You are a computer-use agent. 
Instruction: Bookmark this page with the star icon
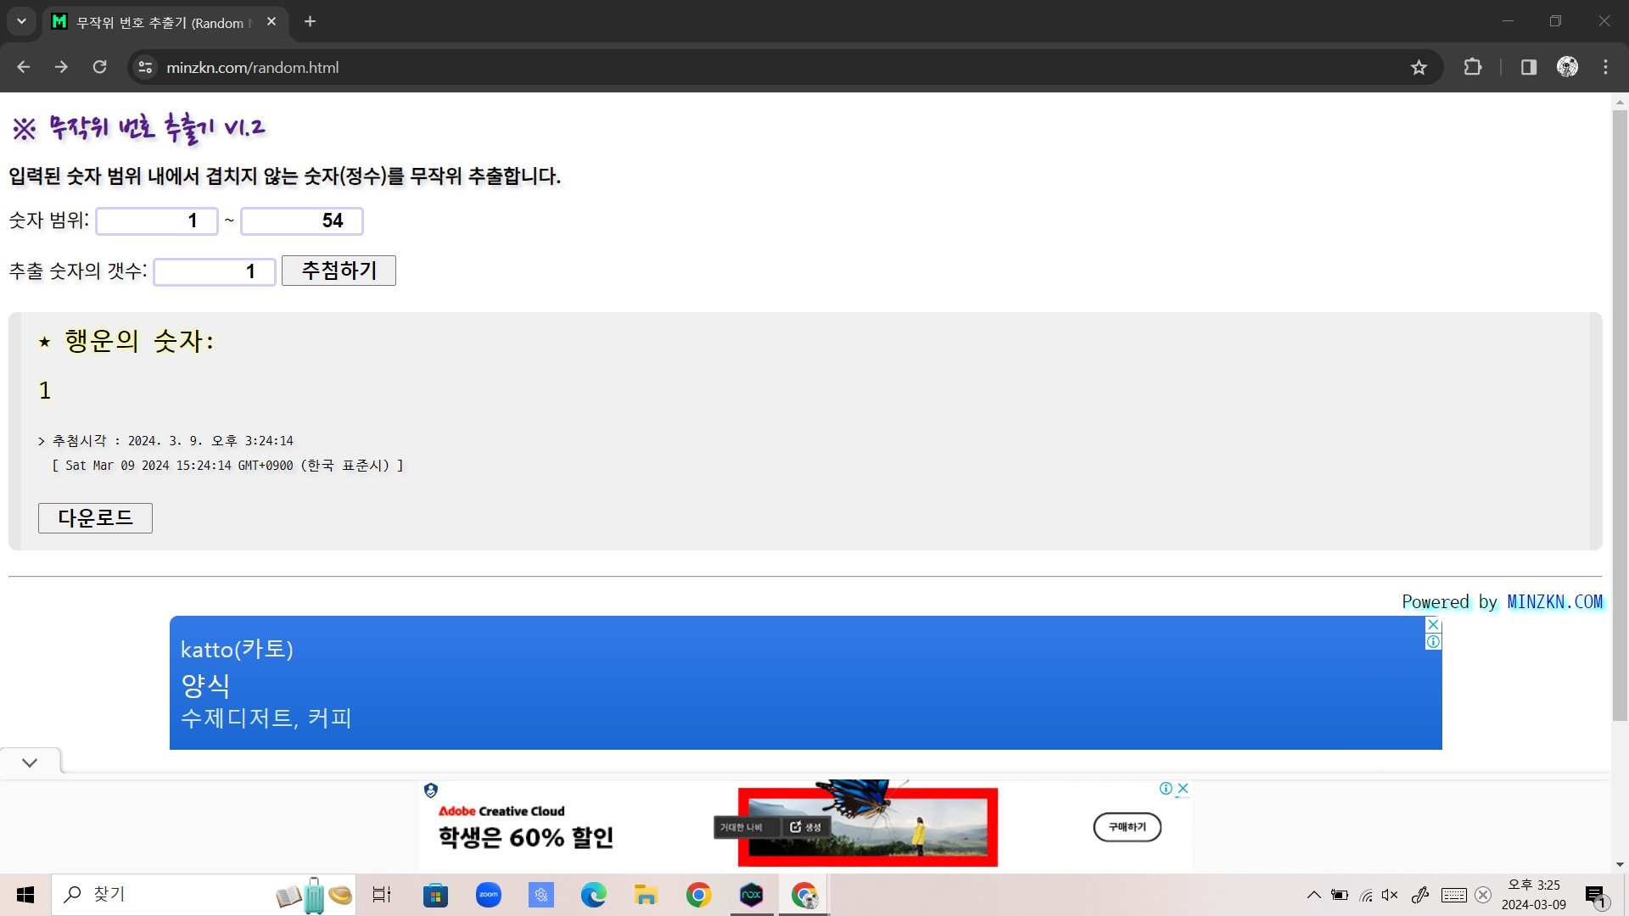[x=1419, y=67]
